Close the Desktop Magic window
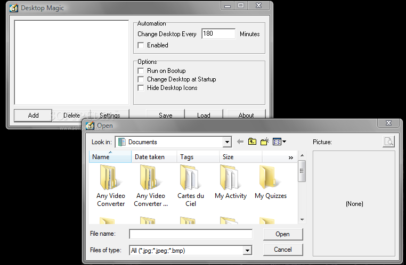406x265 pixels. click(258, 6)
